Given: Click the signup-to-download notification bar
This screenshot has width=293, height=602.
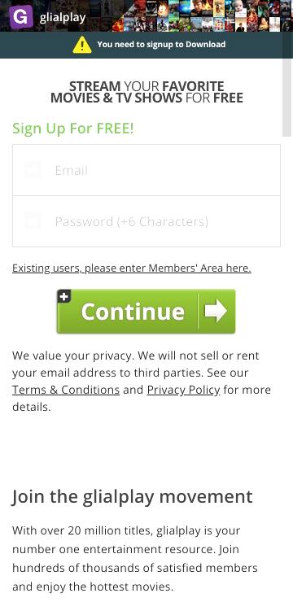Looking at the screenshot, I should [146, 45].
